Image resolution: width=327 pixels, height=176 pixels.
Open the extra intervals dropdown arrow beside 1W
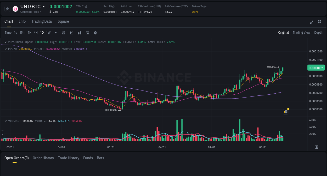pyautogui.click(x=55, y=33)
